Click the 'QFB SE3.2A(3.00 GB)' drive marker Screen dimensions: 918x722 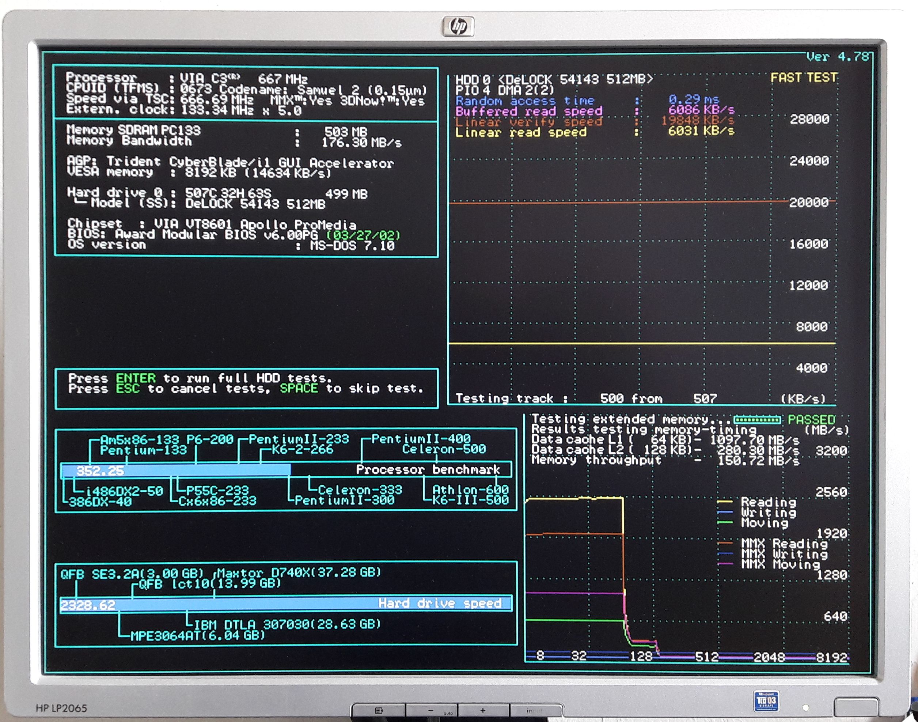pyautogui.click(x=132, y=574)
